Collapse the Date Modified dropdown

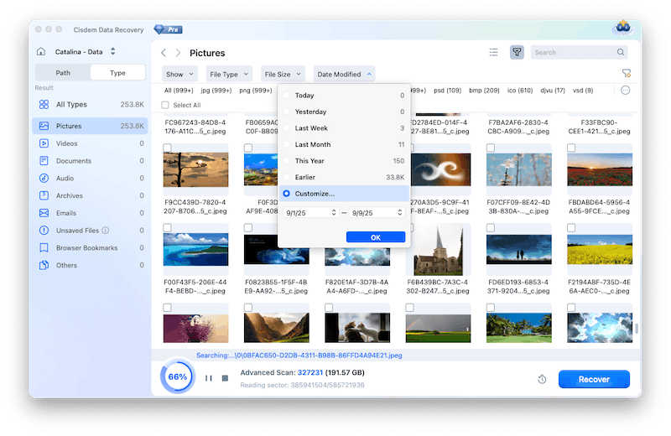[x=344, y=74]
